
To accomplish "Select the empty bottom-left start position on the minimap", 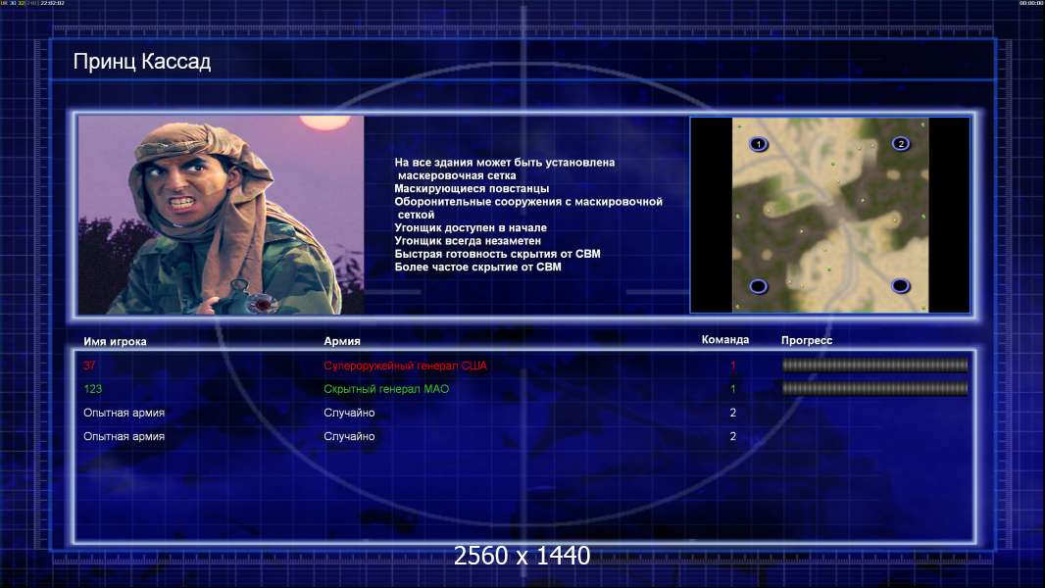I will (759, 286).
